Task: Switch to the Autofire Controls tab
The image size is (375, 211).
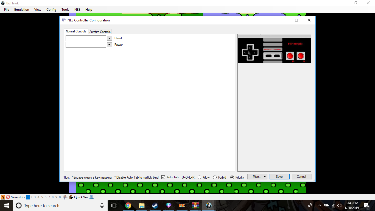Action: point(100,31)
